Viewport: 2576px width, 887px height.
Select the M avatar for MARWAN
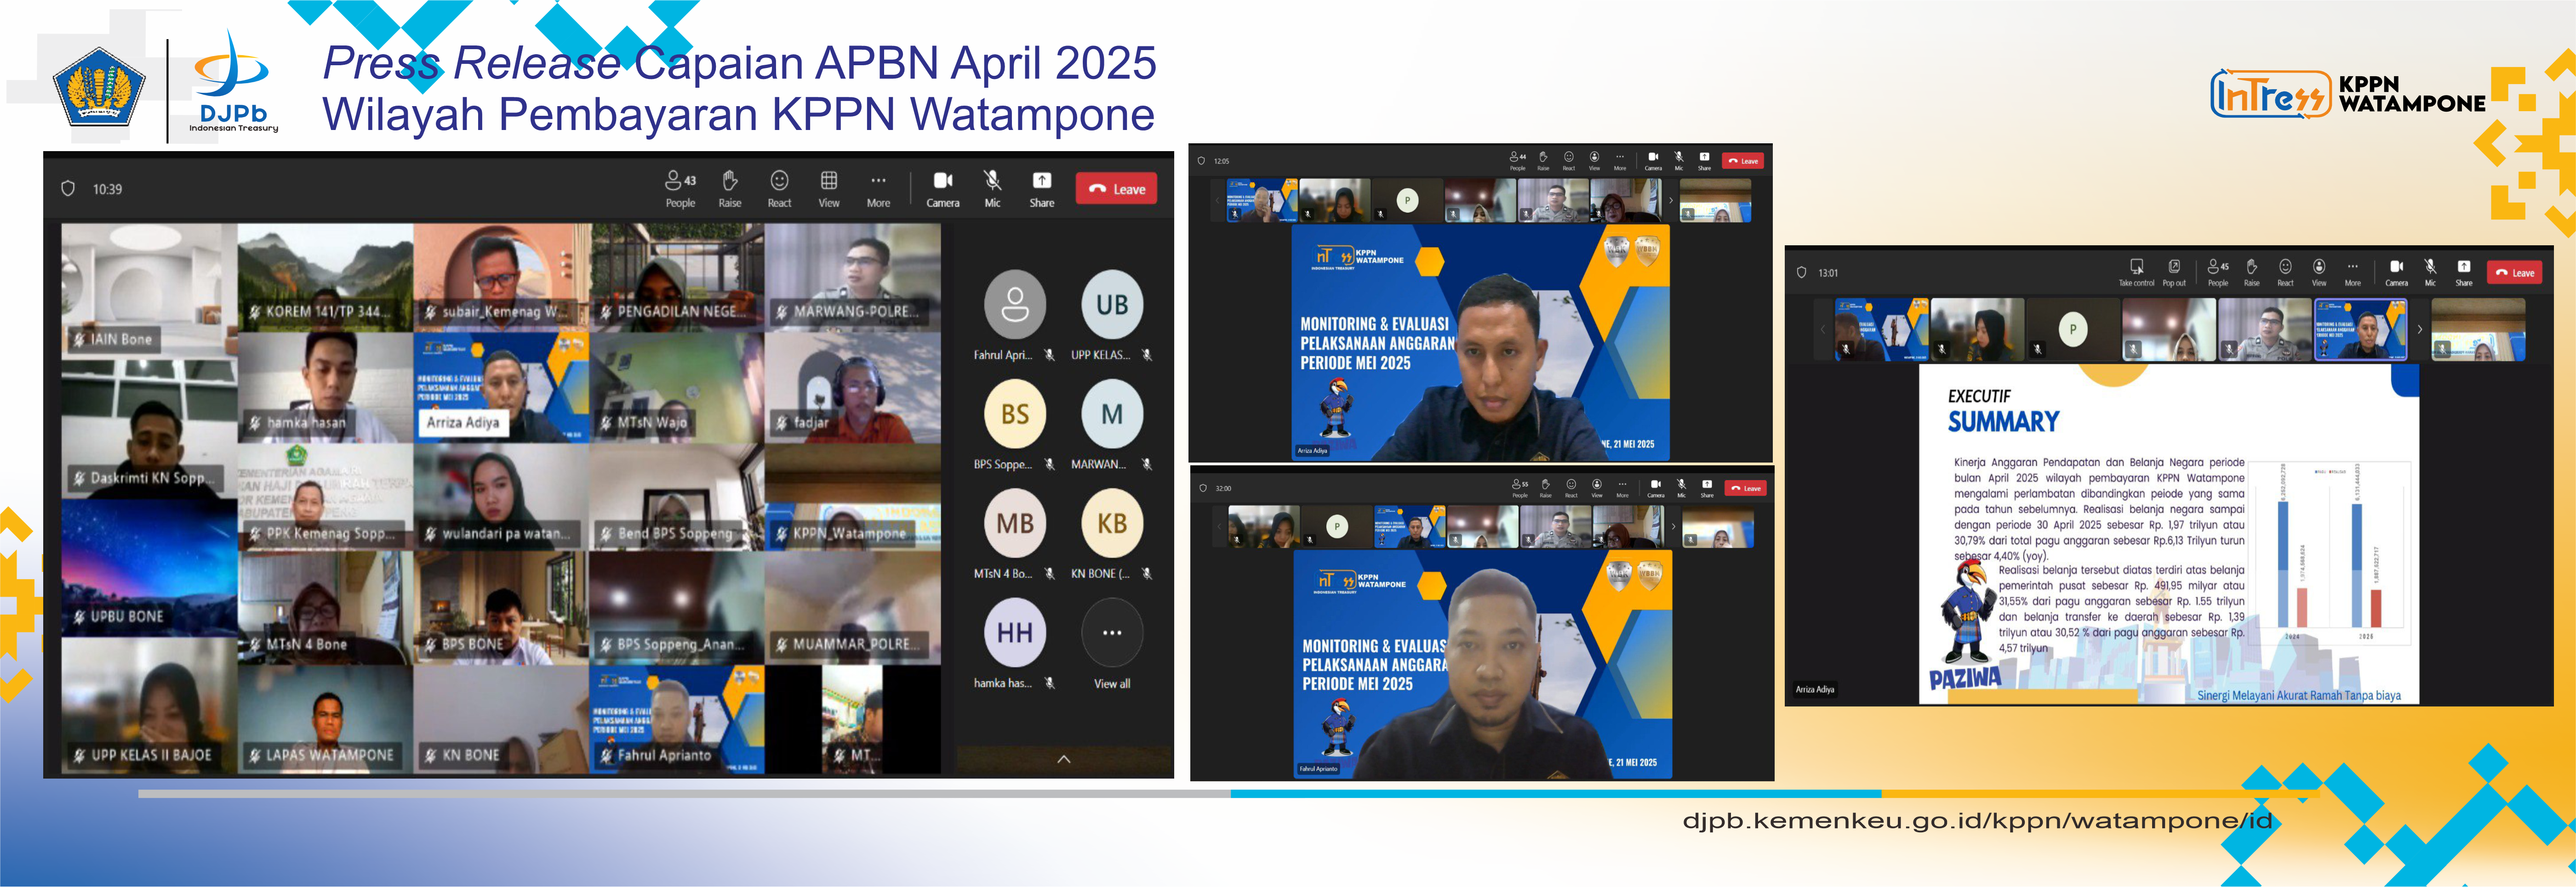(1112, 413)
